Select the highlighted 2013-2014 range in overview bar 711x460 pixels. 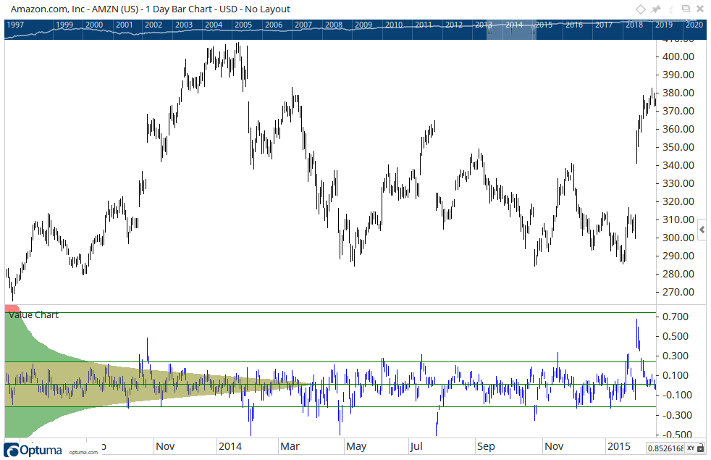coord(511,30)
